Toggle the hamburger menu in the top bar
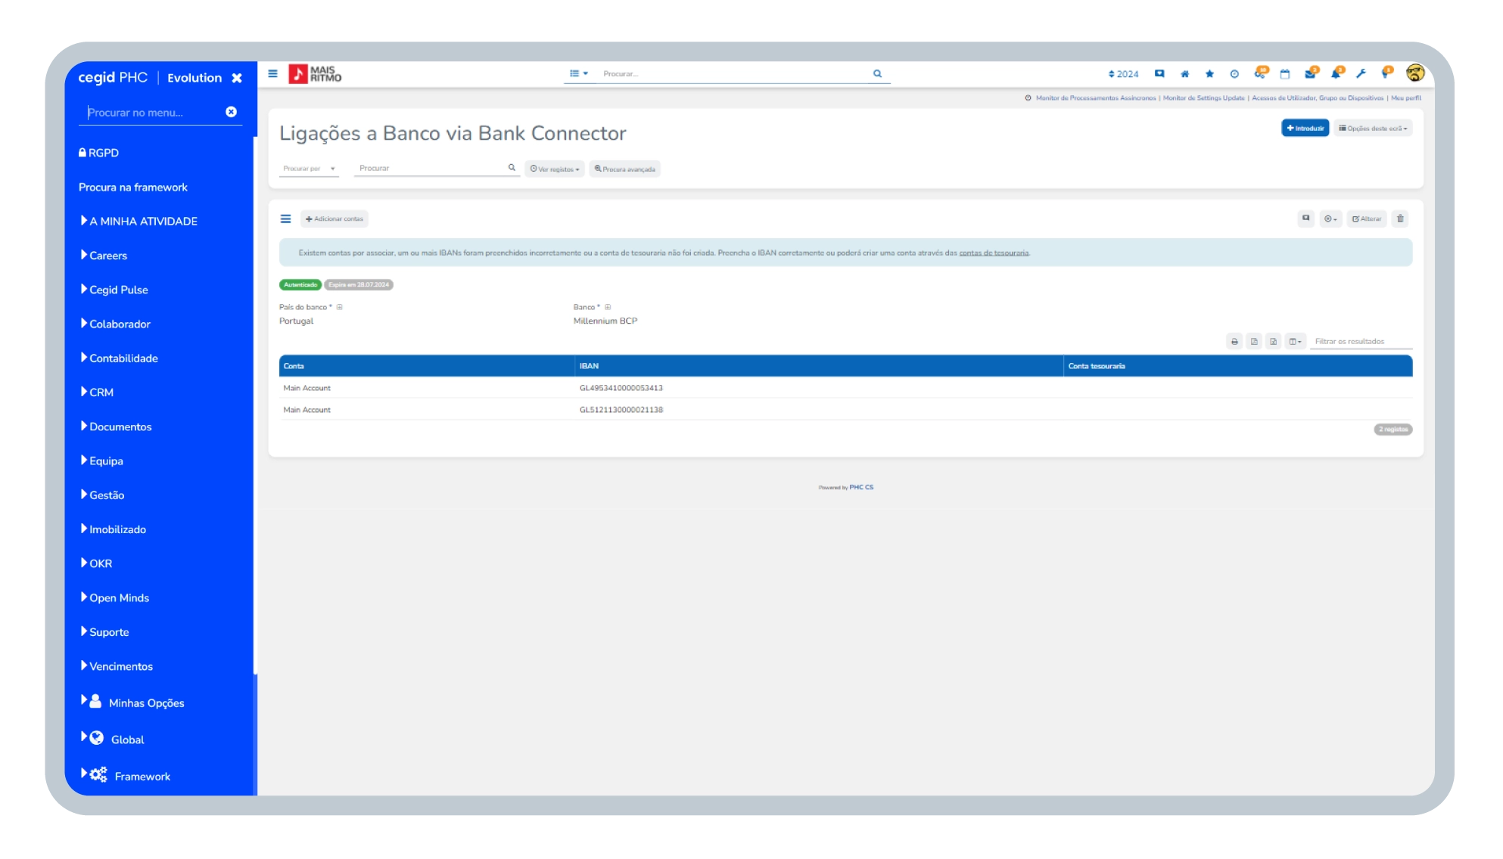The width and height of the screenshot is (1503, 859). pyautogui.click(x=272, y=74)
